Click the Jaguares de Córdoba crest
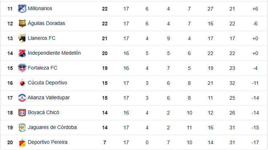 pos(22,128)
